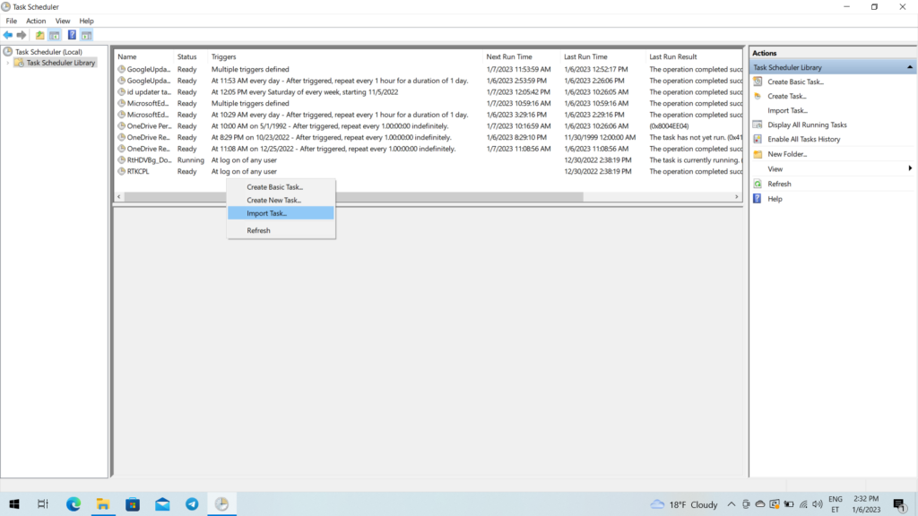The width and height of the screenshot is (918, 516).
Task: Click the green Refresh icon in Actions pane
Action: click(758, 184)
